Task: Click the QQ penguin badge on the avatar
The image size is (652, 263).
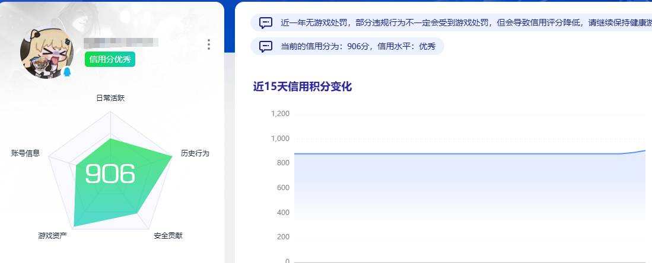Action: (x=67, y=72)
